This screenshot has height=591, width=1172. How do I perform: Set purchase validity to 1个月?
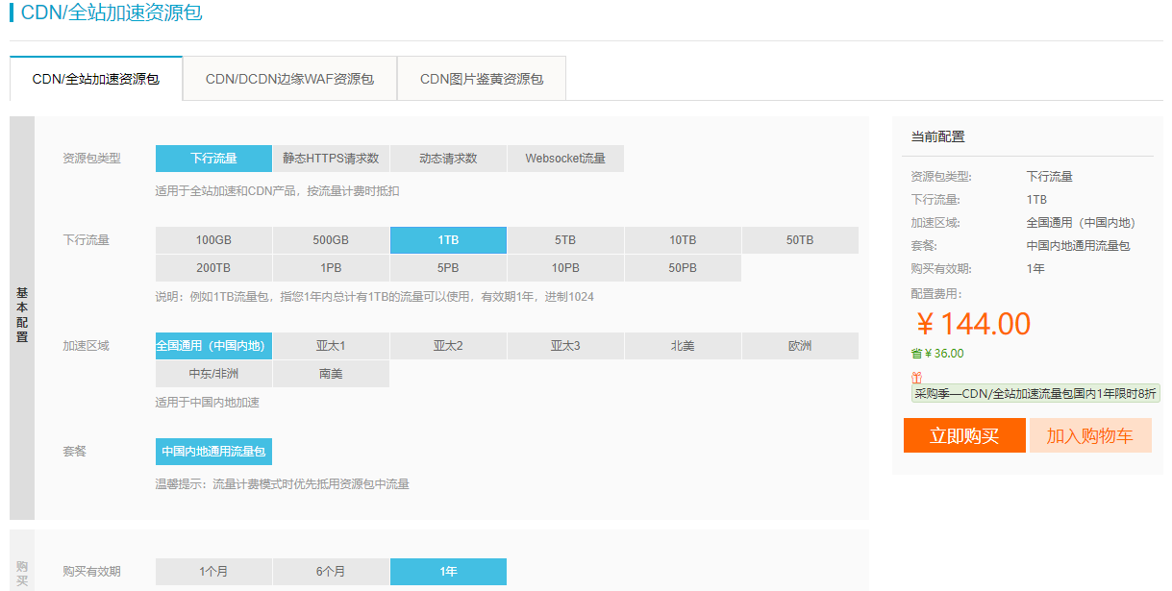click(213, 571)
